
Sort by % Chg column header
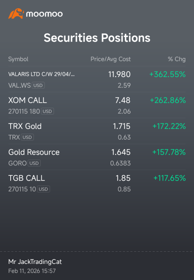point(177,59)
